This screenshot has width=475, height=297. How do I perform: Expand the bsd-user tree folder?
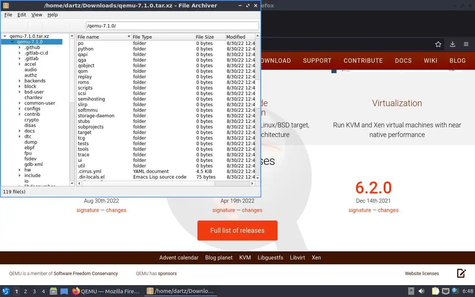click(x=20, y=92)
